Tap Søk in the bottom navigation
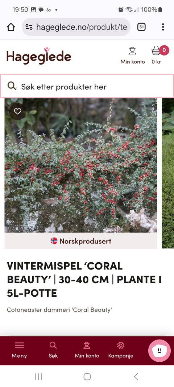This screenshot has width=174, height=387. point(53,350)
